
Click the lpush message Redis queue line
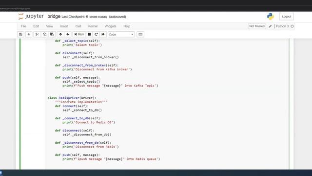111,159
